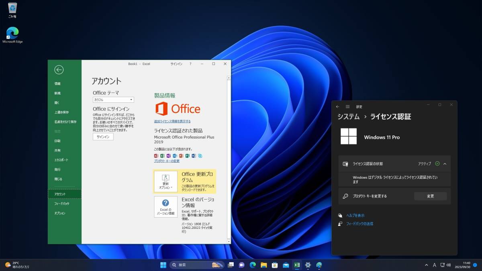482x271 pixels.
Task: Click the OneNote product icon
Action: [x=169, y=155]
